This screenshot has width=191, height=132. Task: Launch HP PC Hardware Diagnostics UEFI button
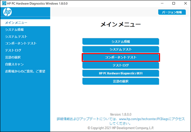[121, 73]
